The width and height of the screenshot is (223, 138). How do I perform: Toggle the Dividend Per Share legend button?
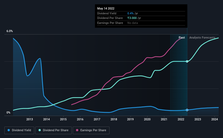coord(54,130)
